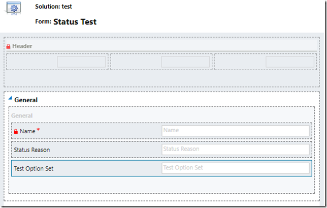Click the first header cell's empty field box
Image resolution: width=327 pixels, height=208 pixels.
tap(81, 62)
